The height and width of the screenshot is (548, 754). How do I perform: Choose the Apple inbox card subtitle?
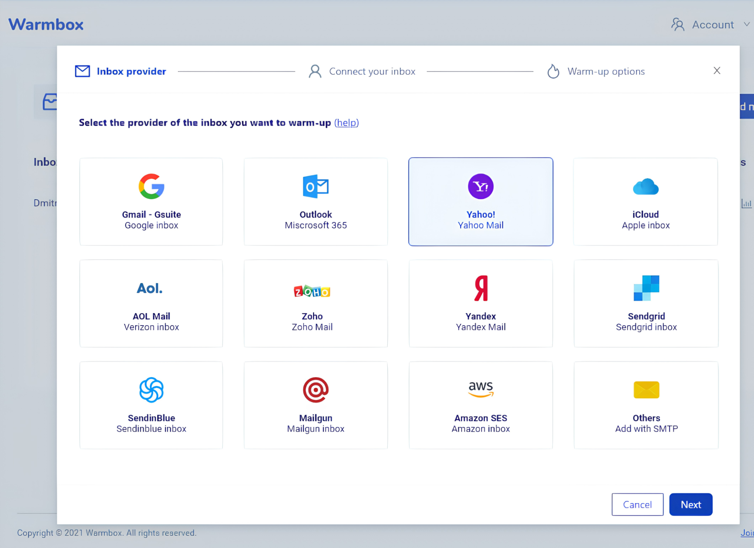(646, 225)
